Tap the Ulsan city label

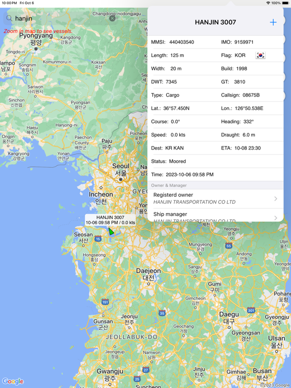point(276,342)
